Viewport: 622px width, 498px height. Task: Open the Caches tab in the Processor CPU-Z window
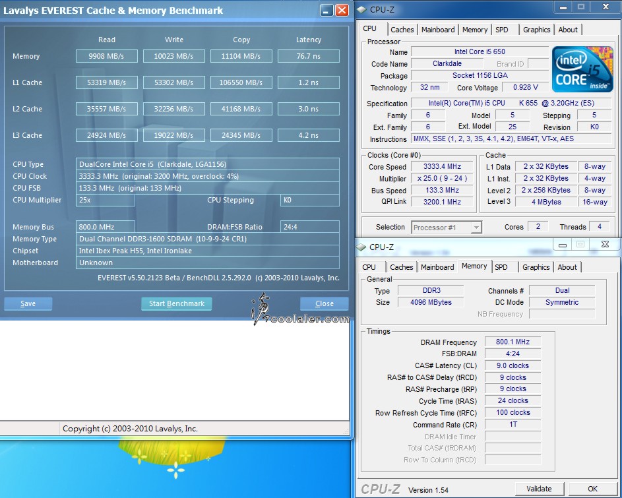point(402,30)
